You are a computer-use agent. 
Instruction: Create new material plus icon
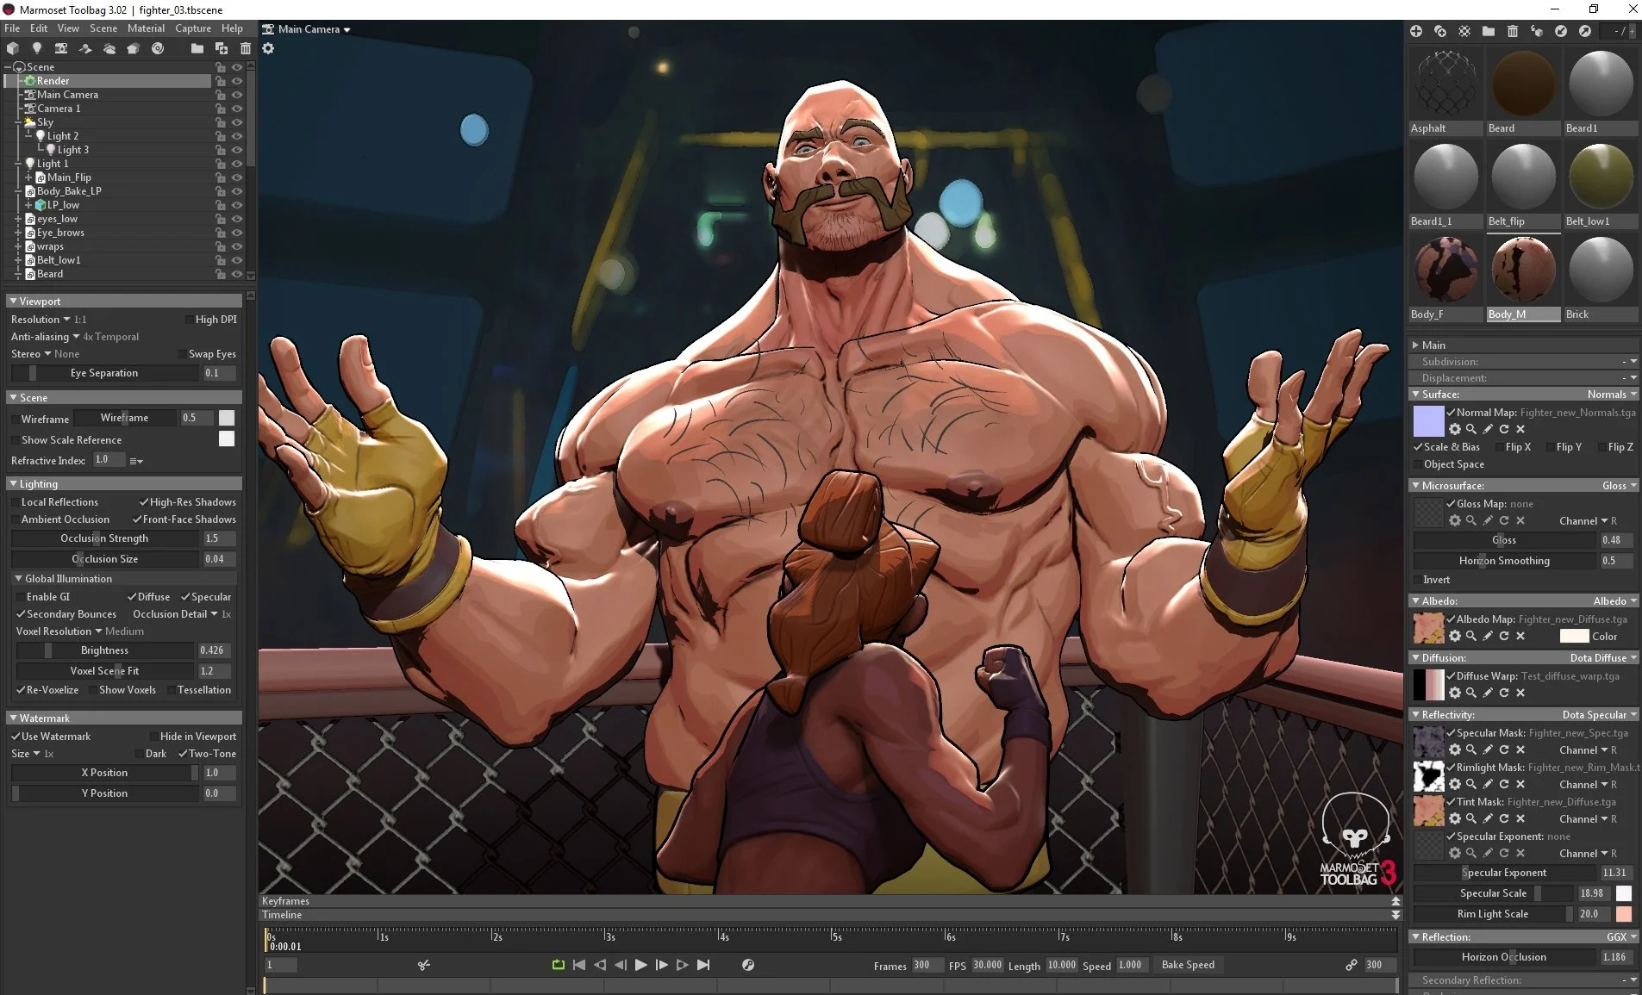point(1416,31)
